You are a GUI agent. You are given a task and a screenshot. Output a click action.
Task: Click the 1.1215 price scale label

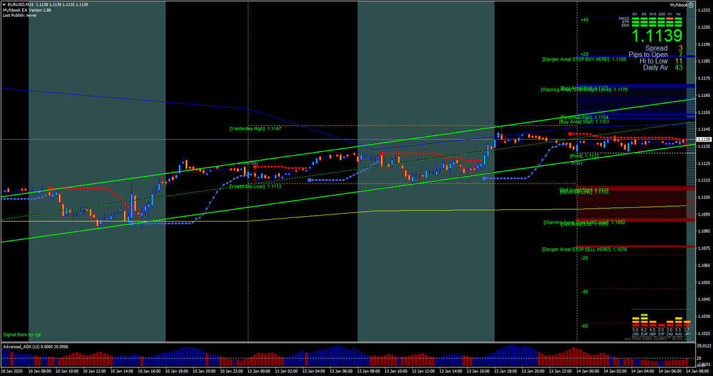(x=705, y=11)
